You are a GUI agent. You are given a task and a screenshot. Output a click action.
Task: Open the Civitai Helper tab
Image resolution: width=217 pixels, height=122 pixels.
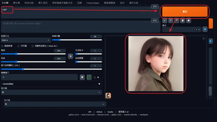pos(93,3)
